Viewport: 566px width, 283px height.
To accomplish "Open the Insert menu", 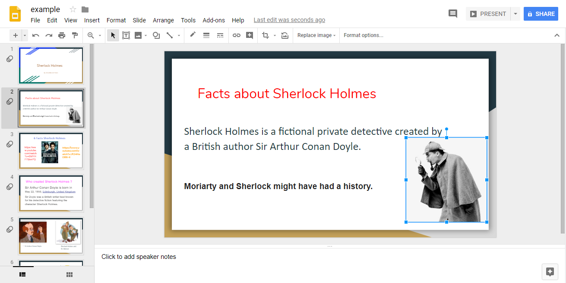I will coord(92,20).
